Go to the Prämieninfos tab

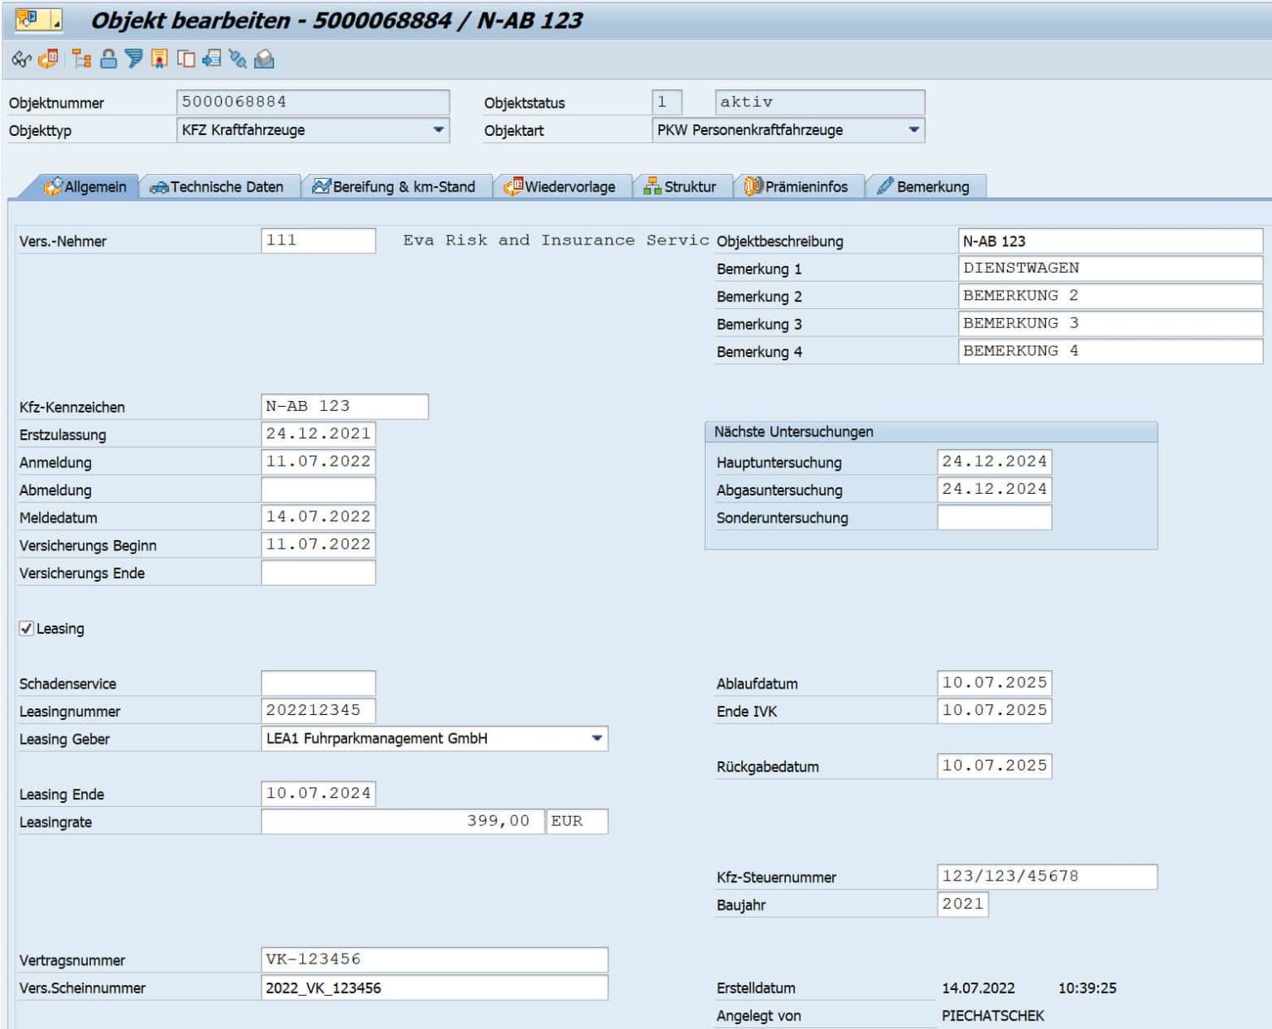click(x=796, y=187)
